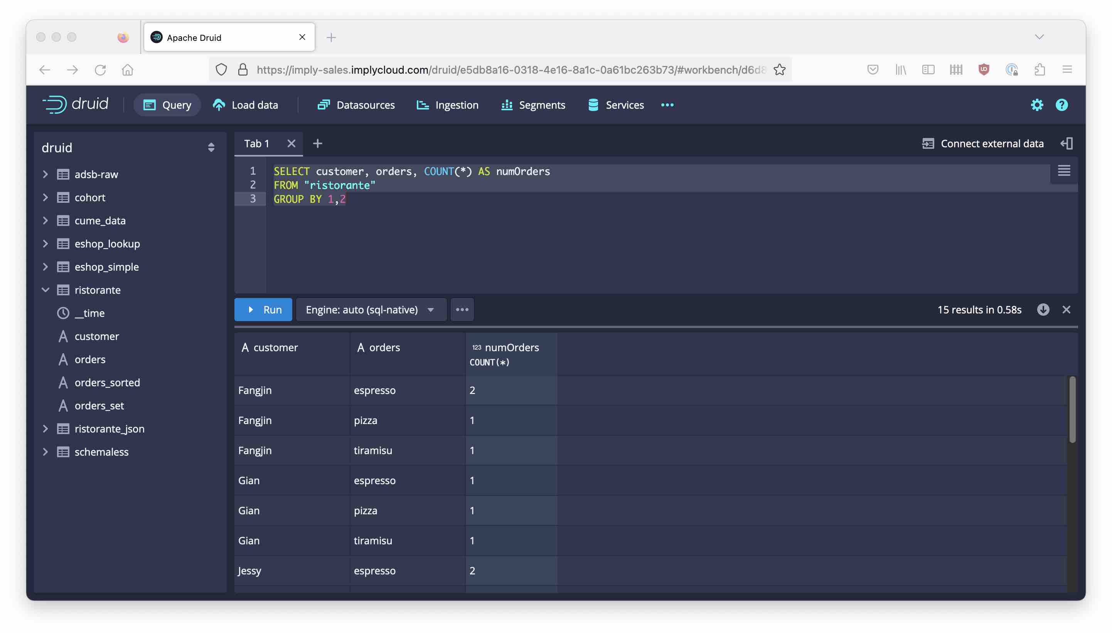1112x633 pixels.
Task: Open the druid schema selector dropdown
Action: 211,148
